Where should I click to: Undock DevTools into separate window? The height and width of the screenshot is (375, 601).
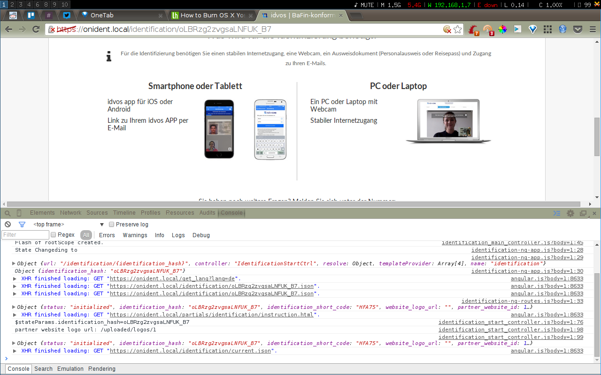(583, 213)
